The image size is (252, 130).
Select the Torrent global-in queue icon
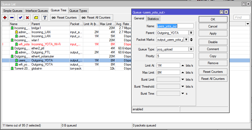(x=12, y=68)
